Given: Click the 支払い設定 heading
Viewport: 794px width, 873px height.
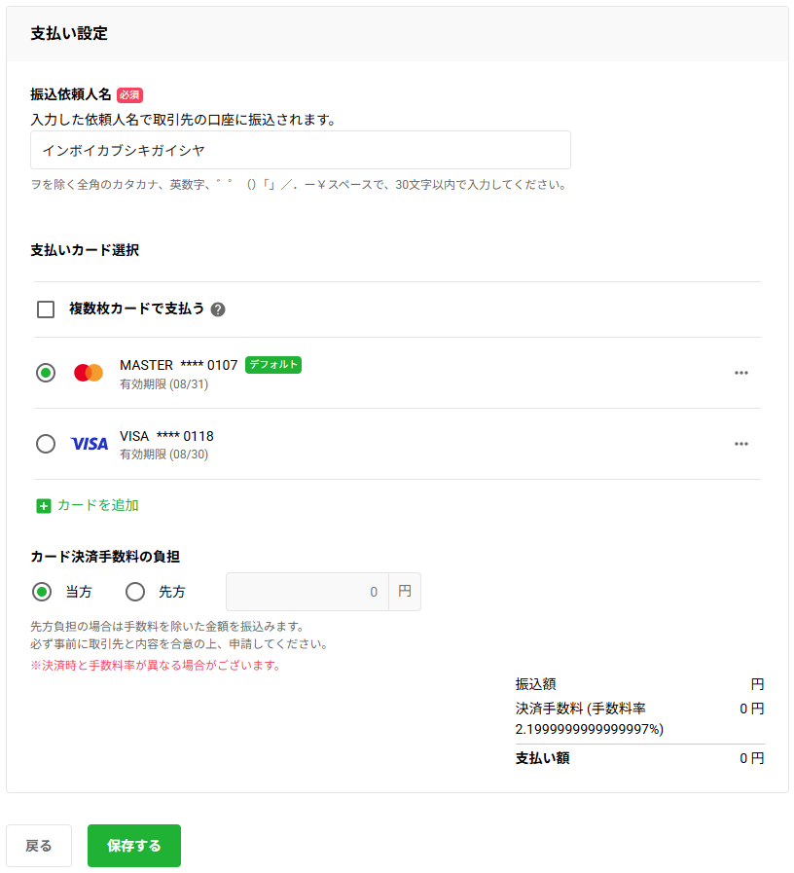Looking at the screenshot, I should coord(69,33).
